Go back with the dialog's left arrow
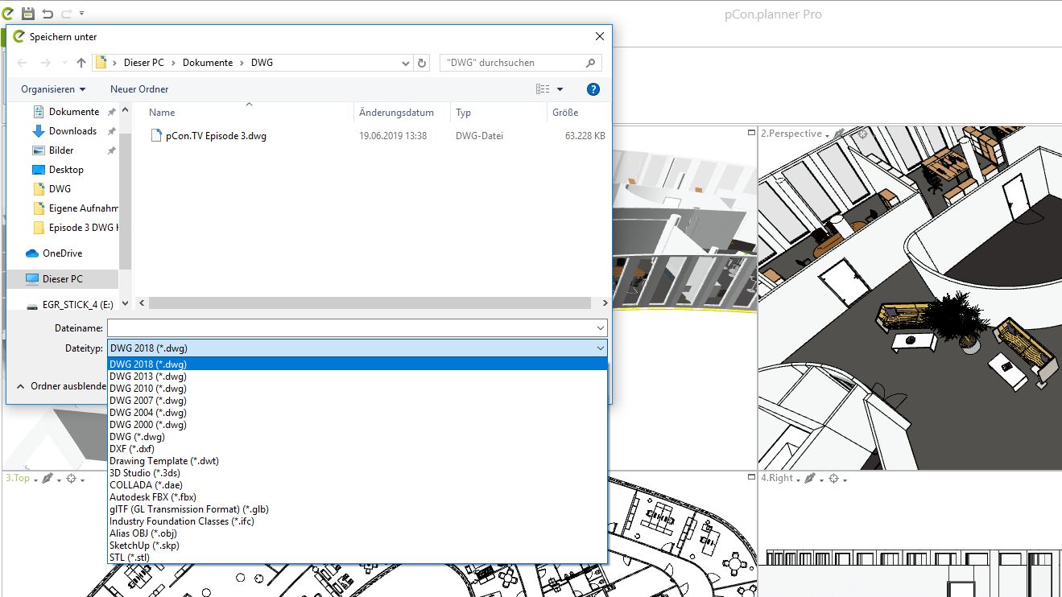This screenshot has height=597, width=1062. 22,63
